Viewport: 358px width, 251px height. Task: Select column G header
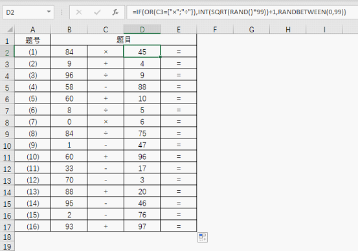tap(251, 30)
